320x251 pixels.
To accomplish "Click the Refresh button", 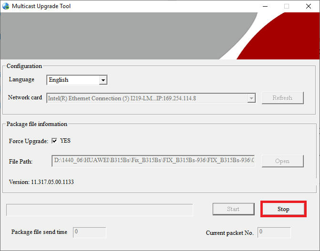I will [x=283, y=98].
